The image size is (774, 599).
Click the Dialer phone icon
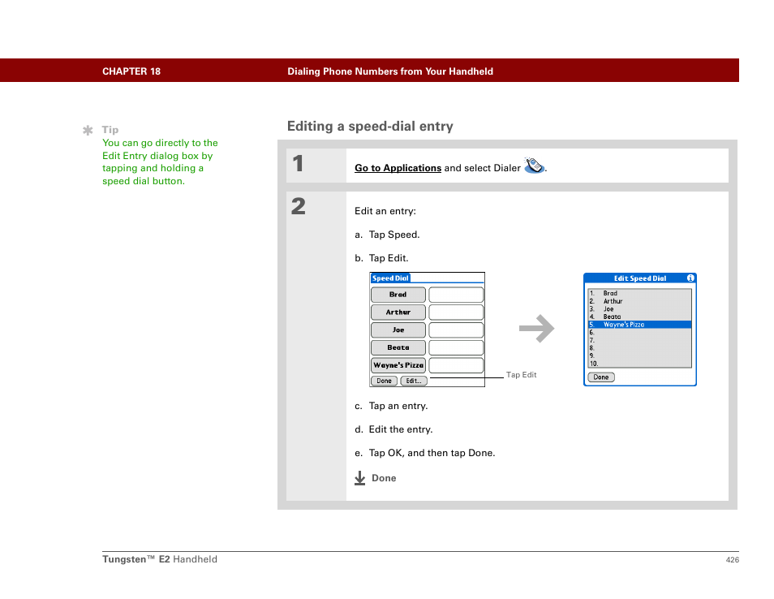tap(534, 166)
